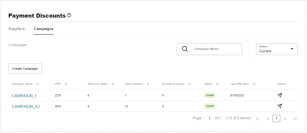Open the CAMPAIGN_1 link
307x133 pixels.
(24, 96)
